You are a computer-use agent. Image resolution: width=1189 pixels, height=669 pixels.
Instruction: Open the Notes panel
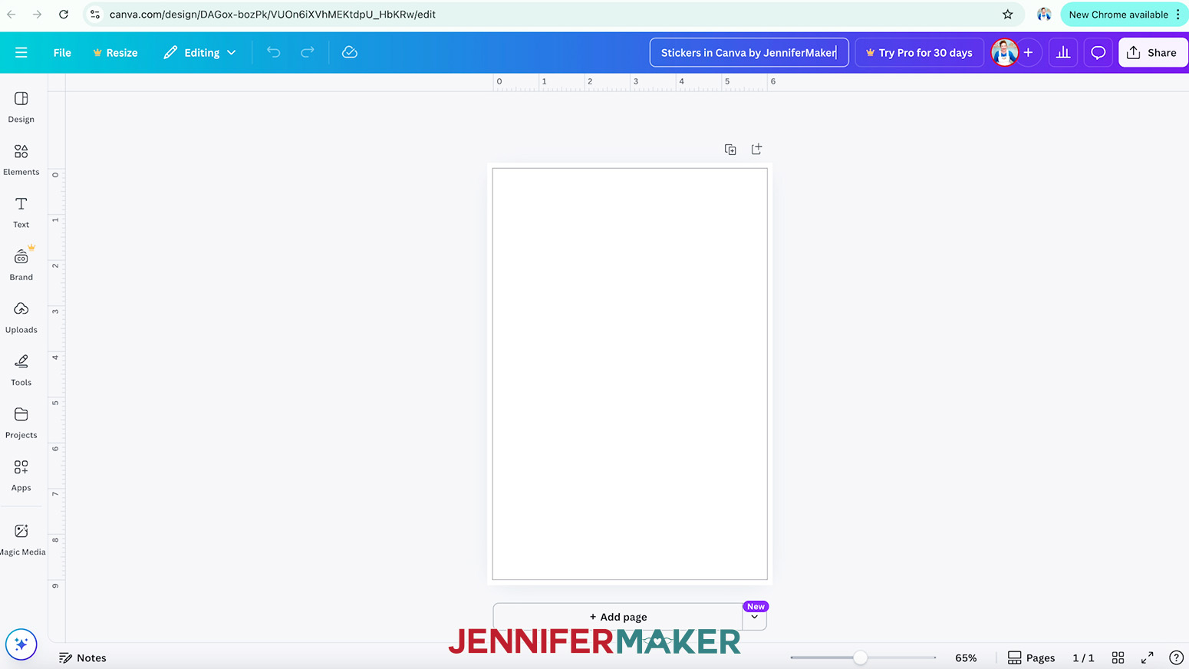pos(83,657)
